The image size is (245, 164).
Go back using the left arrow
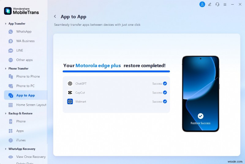[x=55, y=17]
